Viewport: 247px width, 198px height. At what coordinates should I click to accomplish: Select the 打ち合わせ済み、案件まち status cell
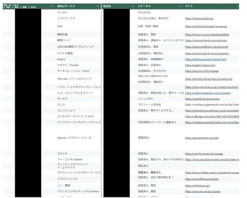(153, 18)
